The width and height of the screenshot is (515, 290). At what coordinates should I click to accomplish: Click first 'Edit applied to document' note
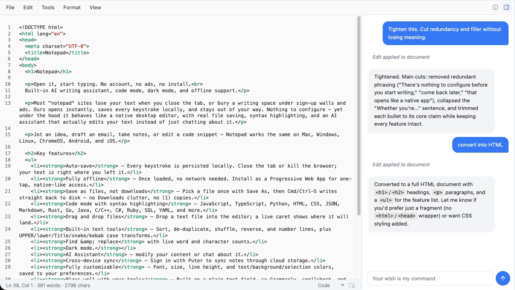(x=401, y=57)
